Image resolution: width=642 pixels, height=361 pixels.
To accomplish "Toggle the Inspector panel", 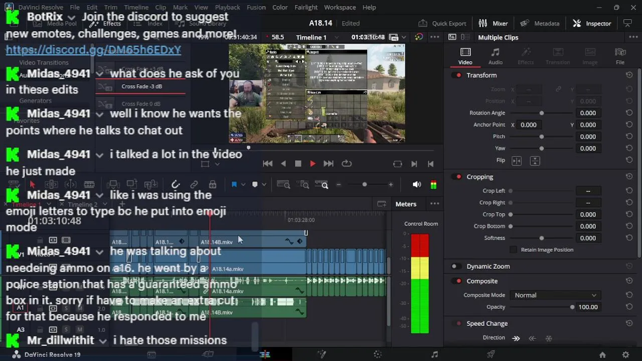I will 592,23.
